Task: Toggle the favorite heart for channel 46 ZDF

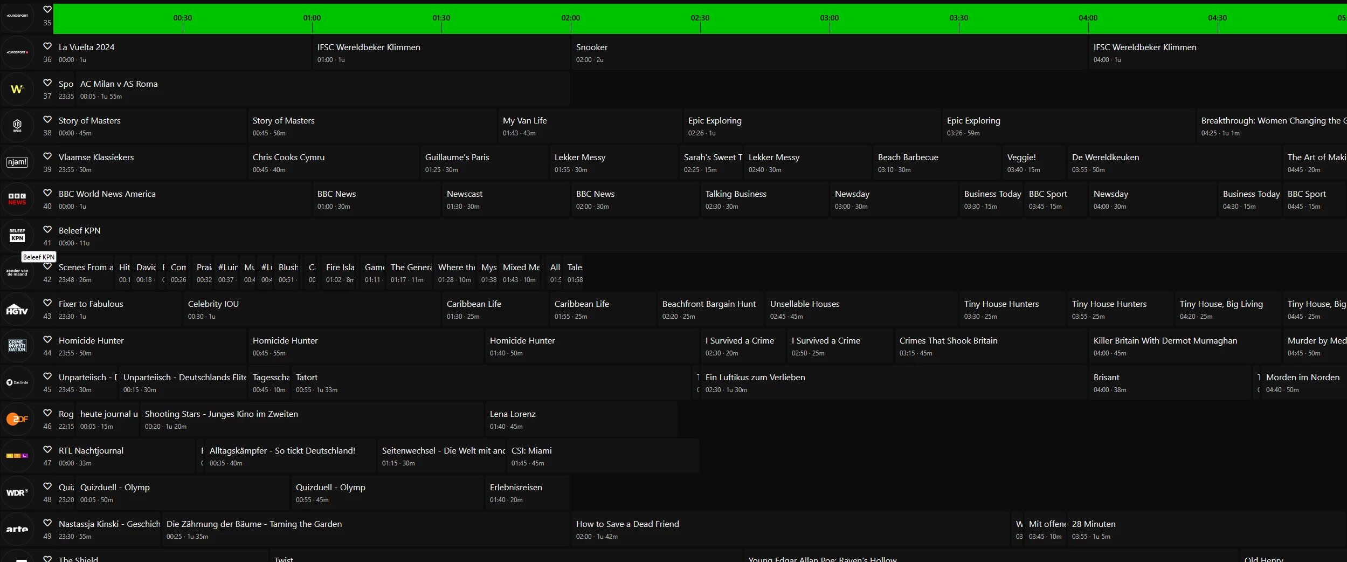Action: (x=47, y=413)
